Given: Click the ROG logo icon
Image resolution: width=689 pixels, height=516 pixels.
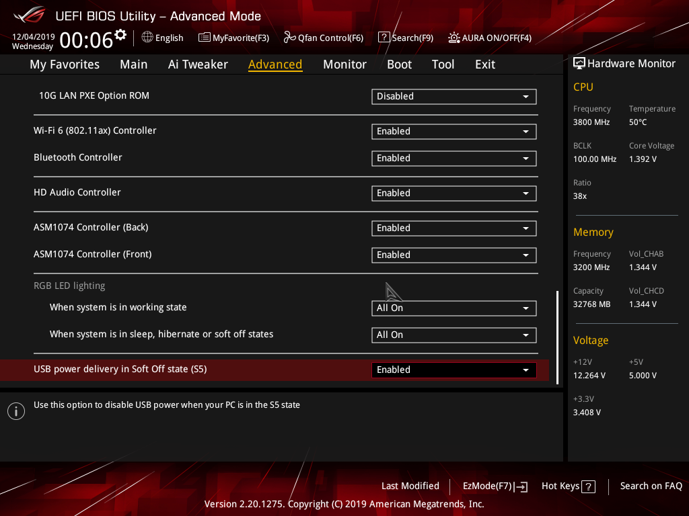Looking at the screenshot, I should [30, 15].
